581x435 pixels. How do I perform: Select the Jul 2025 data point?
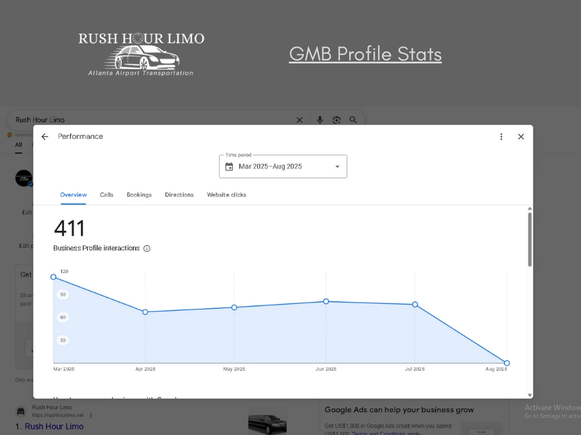click(415, 304)
